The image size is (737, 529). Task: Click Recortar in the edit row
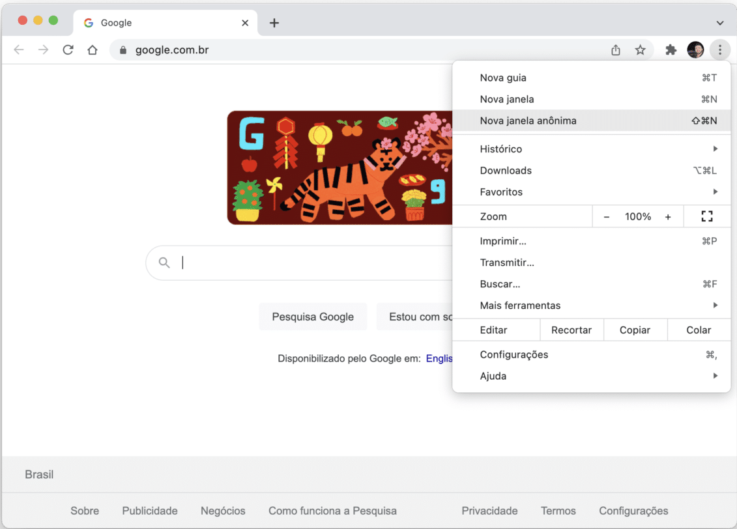click(x=571, y=330)
